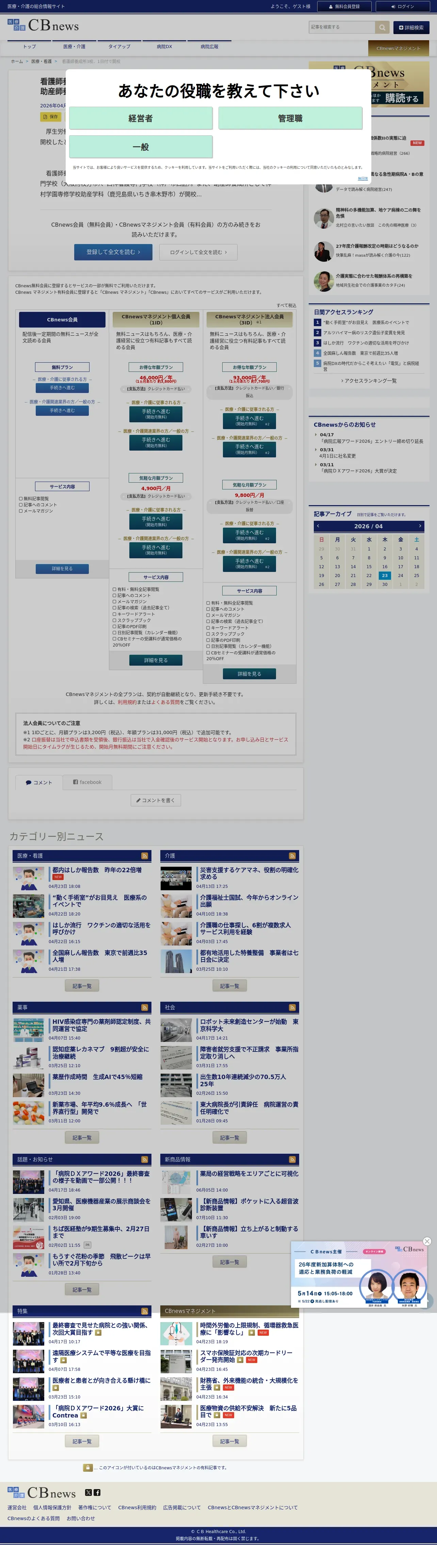437x1545 pixels.
Task: Choose 一般 in the role dialog
Action: (x=141, y=147)
